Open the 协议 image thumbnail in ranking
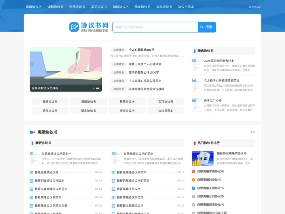 coord(203,159)
